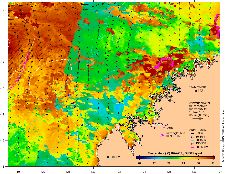Click the blue 30-80m legend arrow
Viewport: 225px width, 174px height.
click(192, 137)
